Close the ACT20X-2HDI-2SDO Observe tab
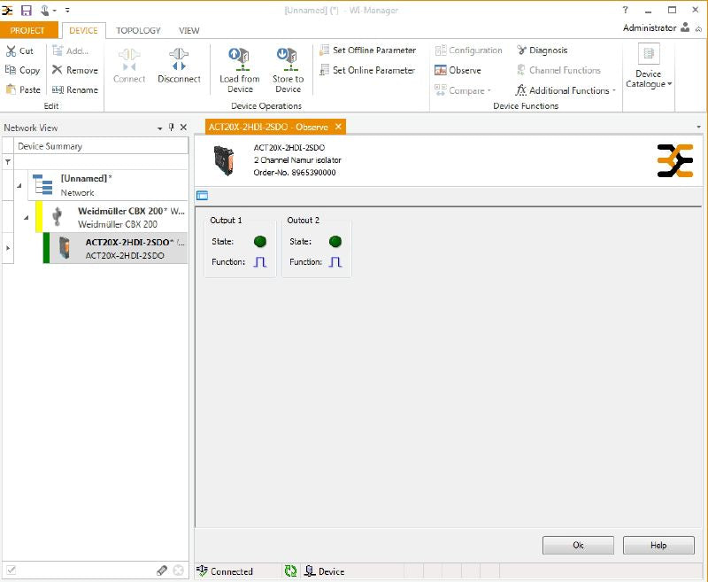 pyautogui.click(x=338, y=127)
